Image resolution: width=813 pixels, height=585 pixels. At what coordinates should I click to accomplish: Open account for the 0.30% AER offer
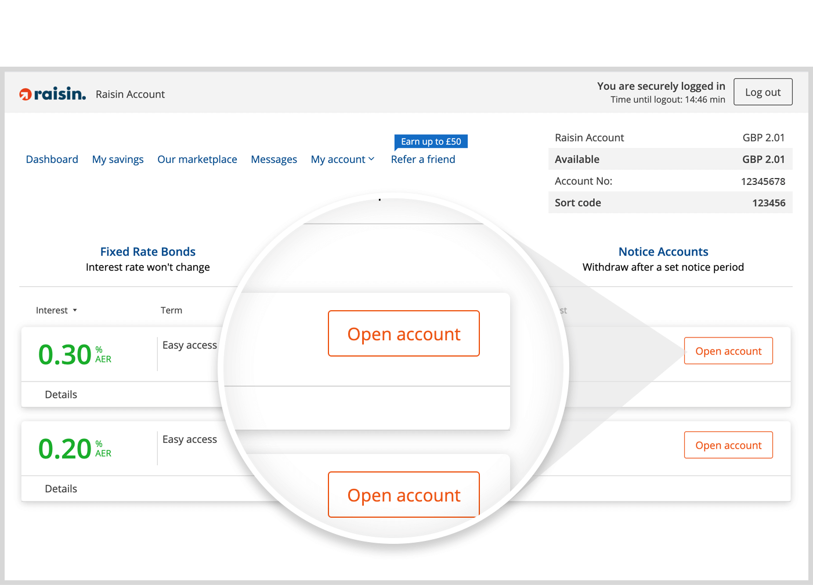tap(728, 351)
